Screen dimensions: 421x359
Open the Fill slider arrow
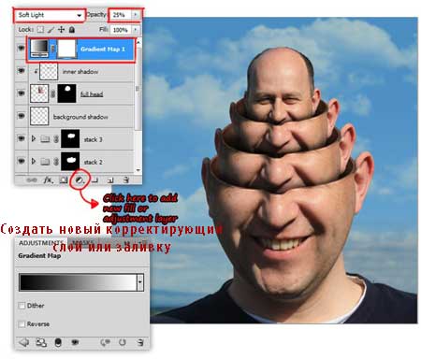[x=136, y=30]
